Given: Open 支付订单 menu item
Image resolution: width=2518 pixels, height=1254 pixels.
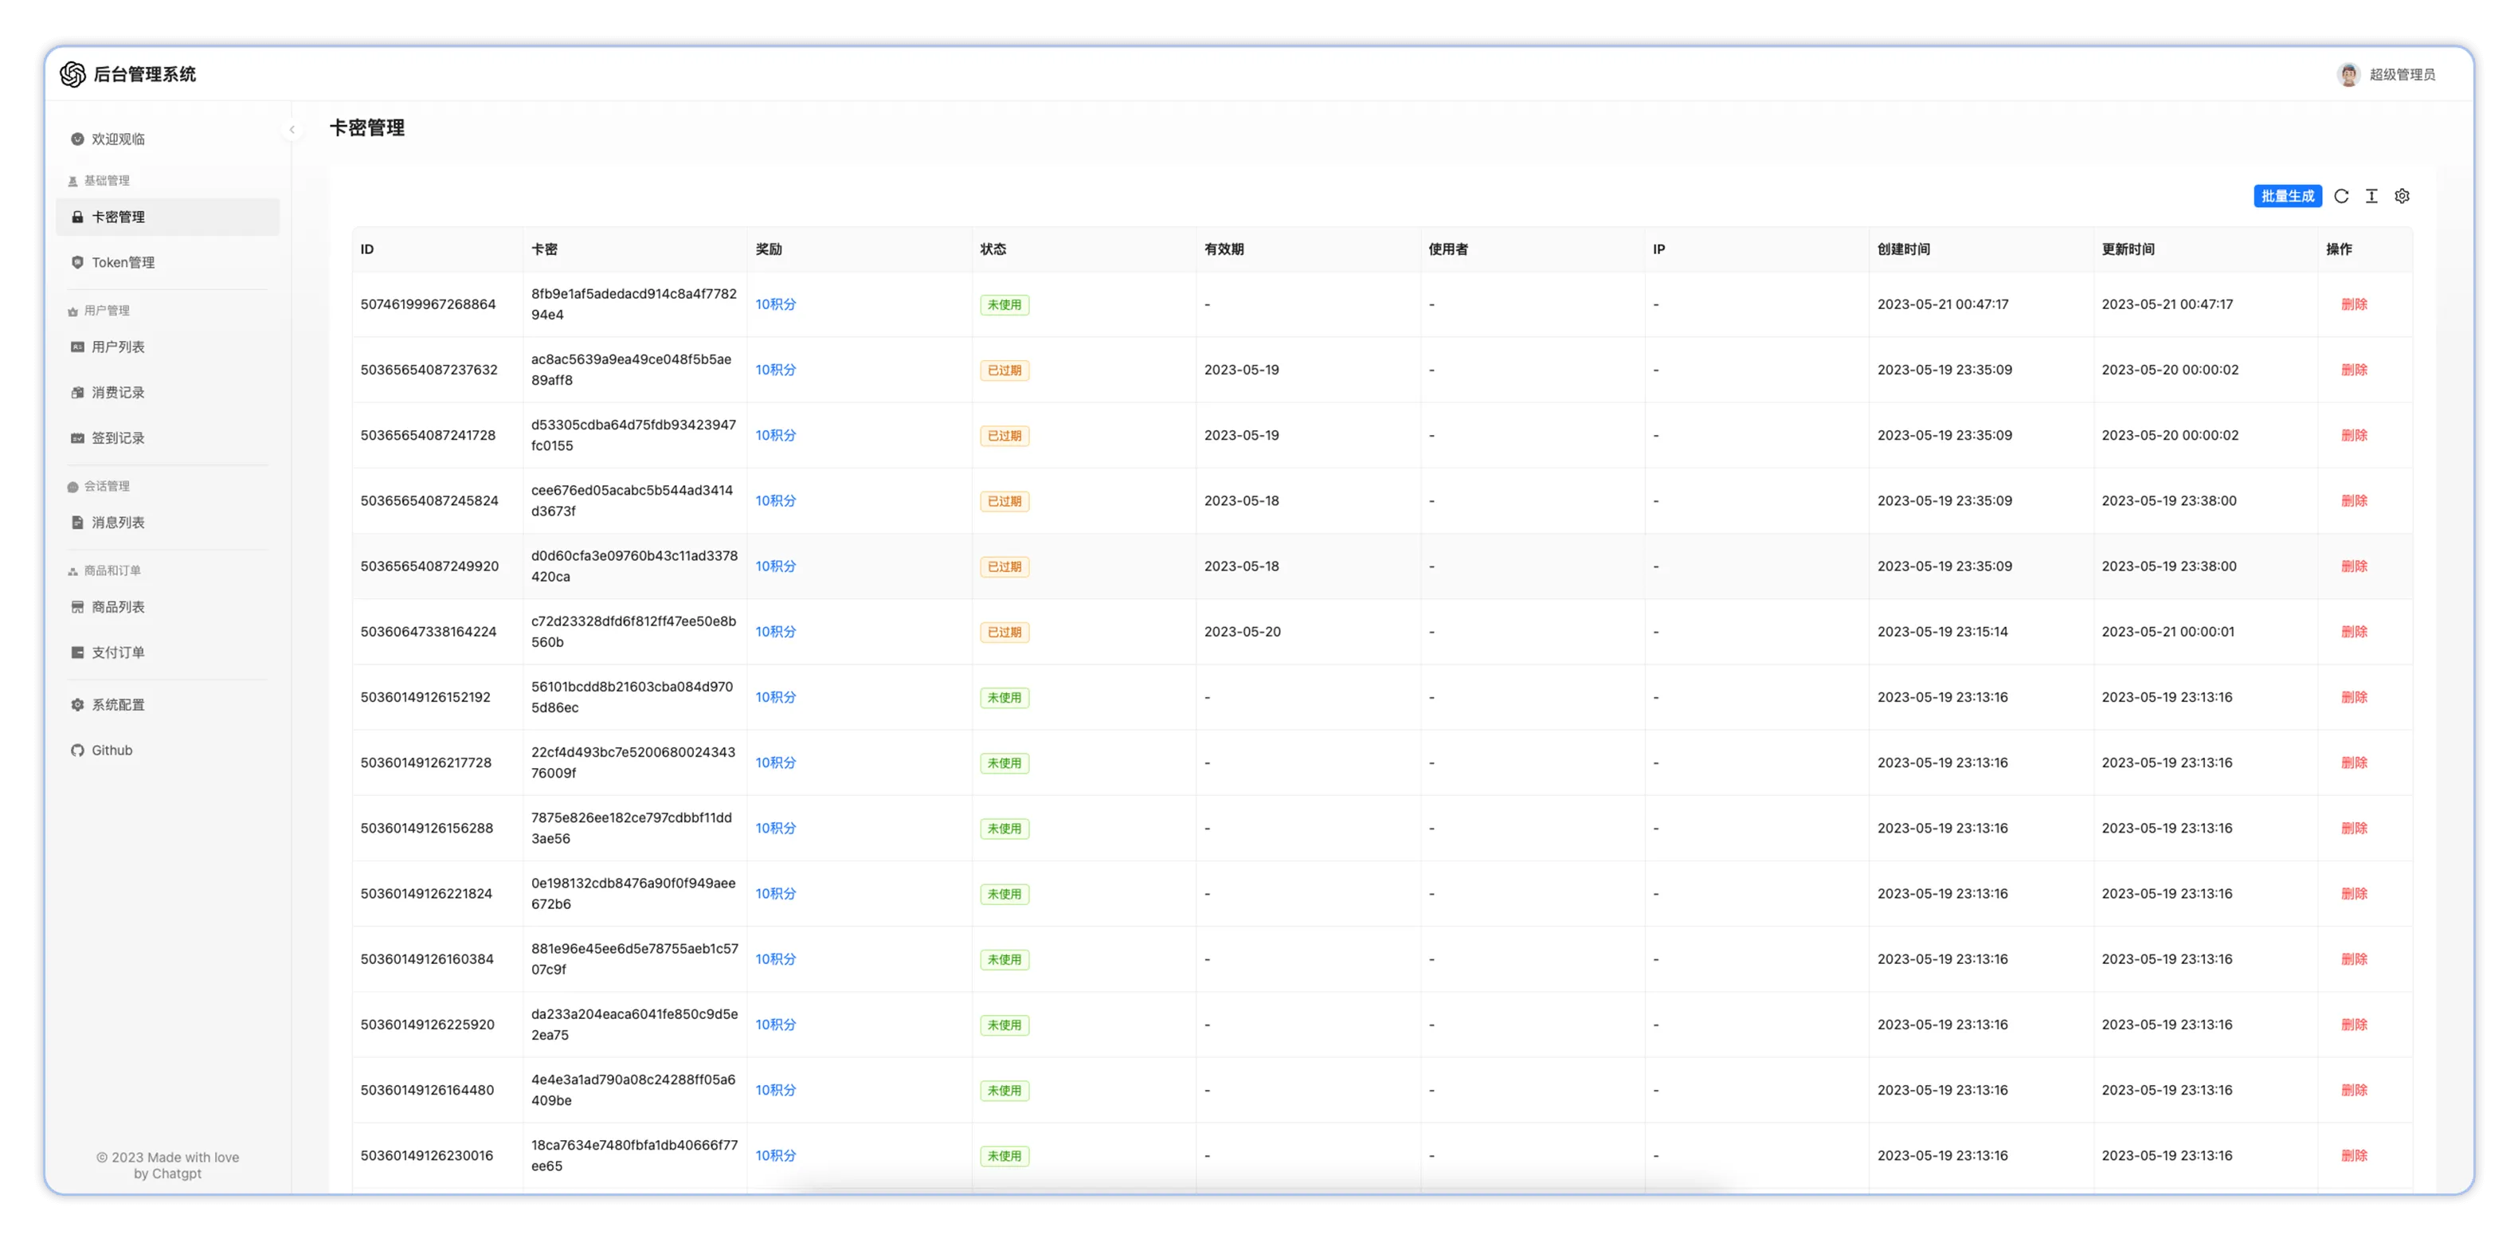Looking at the screenshot, I should coord(168,652).
